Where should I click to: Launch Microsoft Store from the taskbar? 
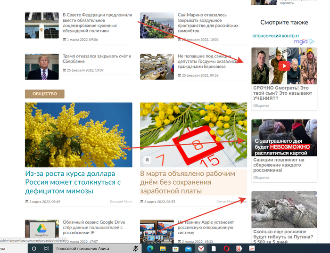click(175, 249)
